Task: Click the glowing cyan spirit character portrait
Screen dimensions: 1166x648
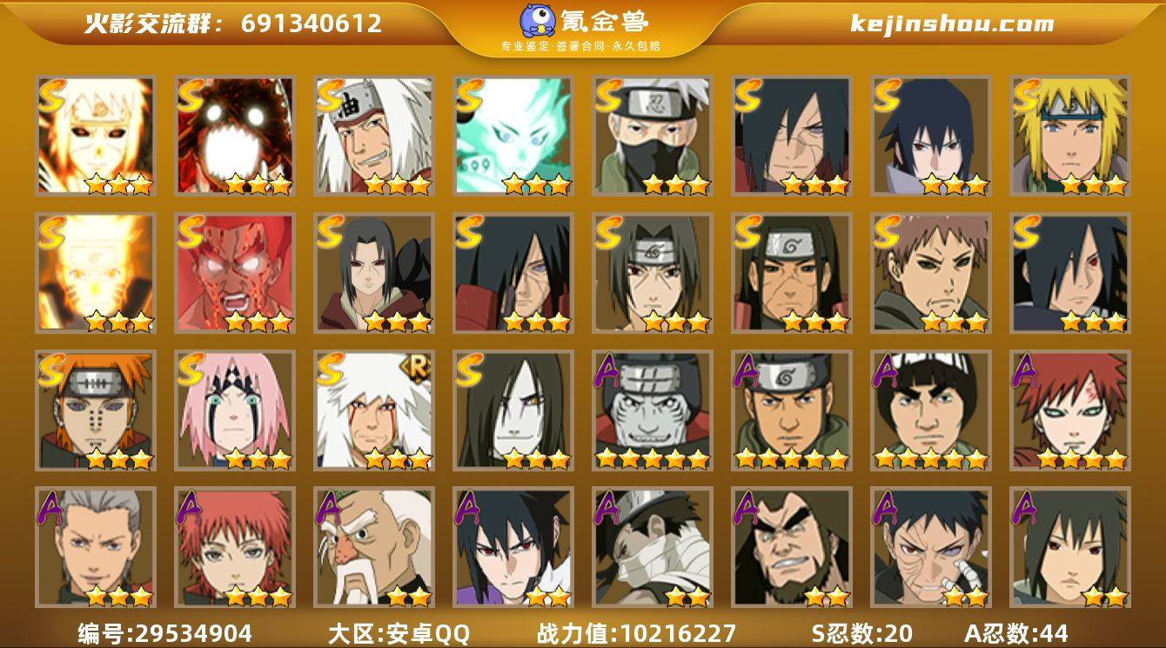Action: 513,136
